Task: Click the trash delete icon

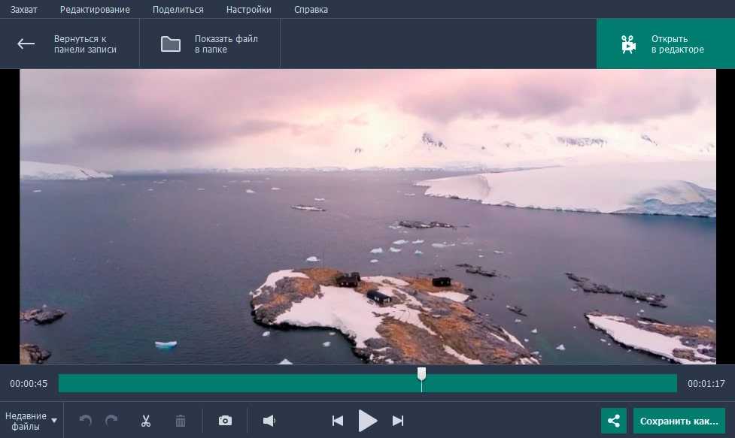Action: [x=181, y=421]
